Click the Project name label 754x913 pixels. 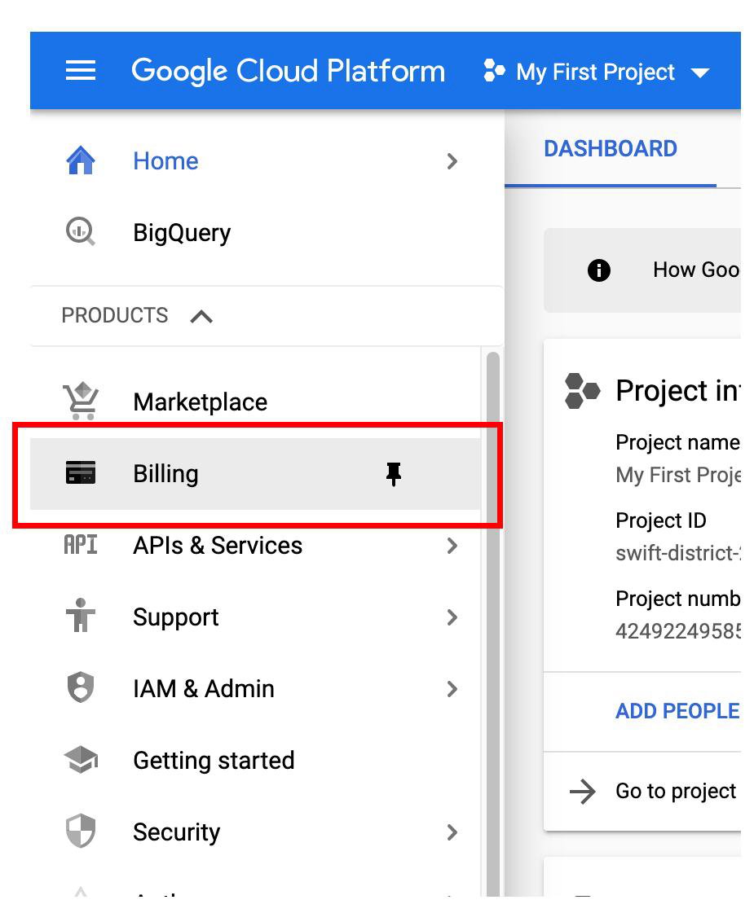point(677,442)
